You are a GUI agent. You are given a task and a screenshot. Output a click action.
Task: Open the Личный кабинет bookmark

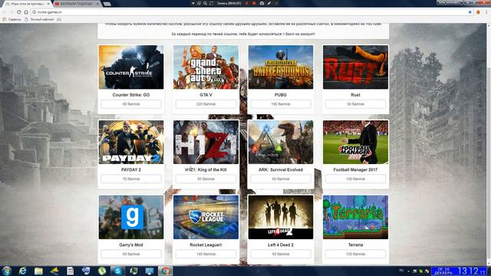[39, 19]
